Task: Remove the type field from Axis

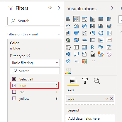Action: click(x=111, y=99)
